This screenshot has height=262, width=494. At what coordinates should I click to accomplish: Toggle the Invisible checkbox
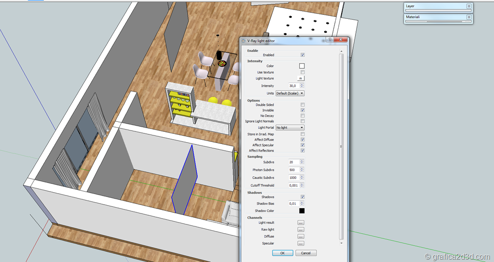click(x=302, y=110)
